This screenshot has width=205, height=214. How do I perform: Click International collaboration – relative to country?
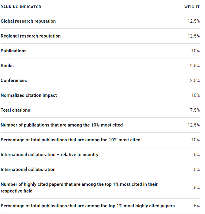(50, 155)
